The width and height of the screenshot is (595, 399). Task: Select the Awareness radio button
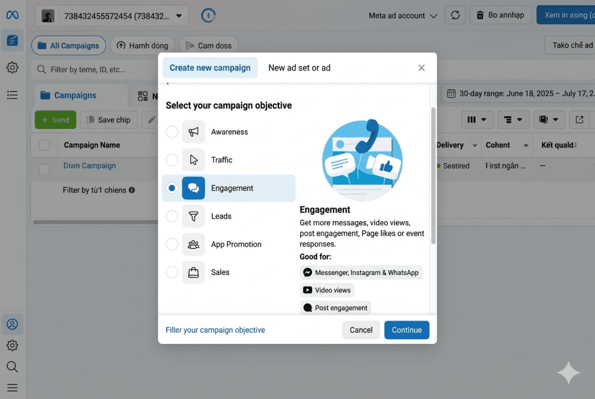point(172,132)
